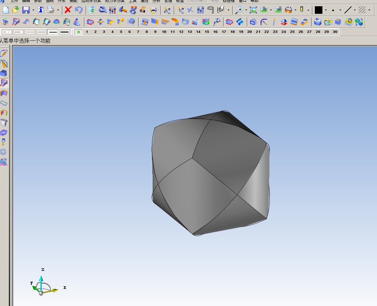Click the black current color swatch
This screenshot has width=377, height=306.
(x=318, y=10)
